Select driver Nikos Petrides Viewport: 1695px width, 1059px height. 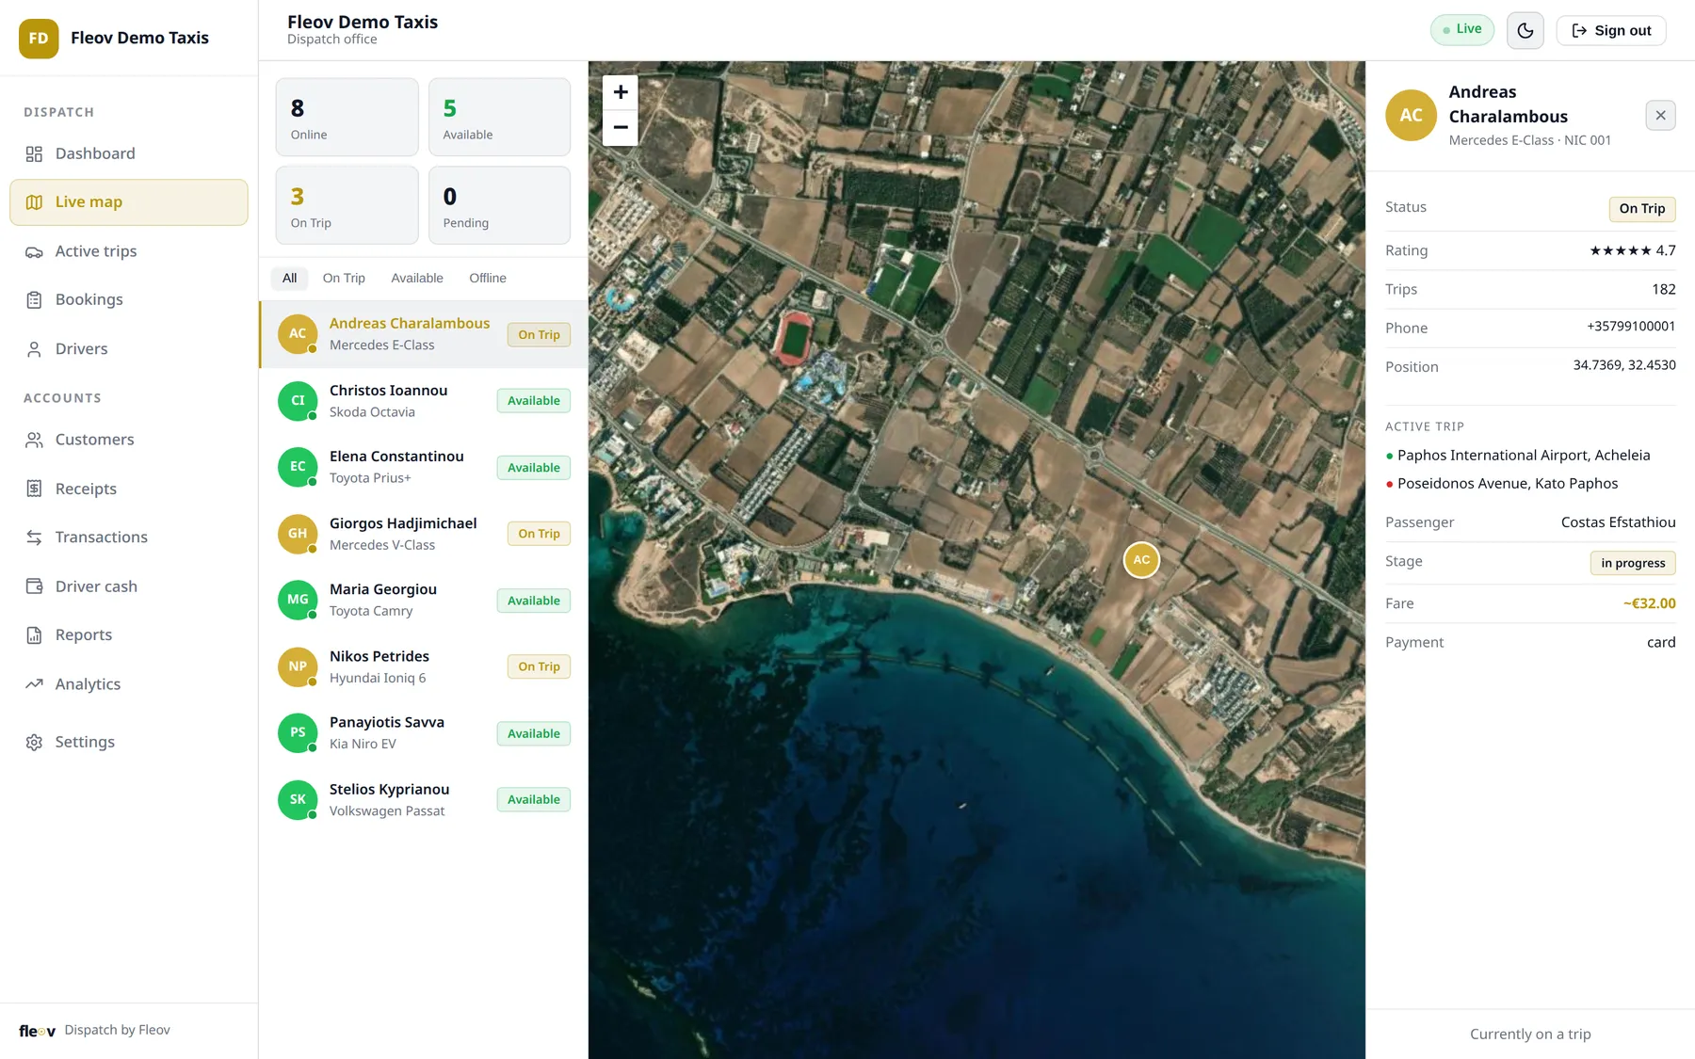pyautogui.click(x=424, y=667)
